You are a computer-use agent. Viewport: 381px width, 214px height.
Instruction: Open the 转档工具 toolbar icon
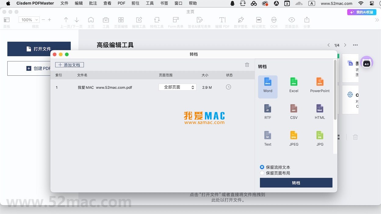pos(157,20)
